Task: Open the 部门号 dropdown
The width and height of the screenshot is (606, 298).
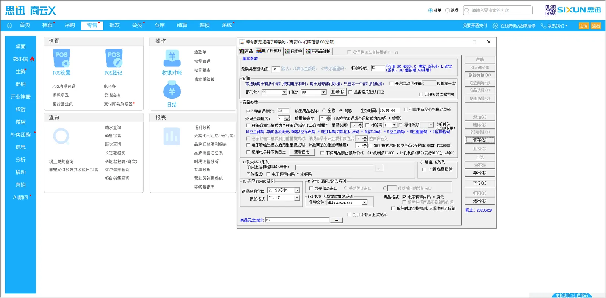Action: click(284, 92)
